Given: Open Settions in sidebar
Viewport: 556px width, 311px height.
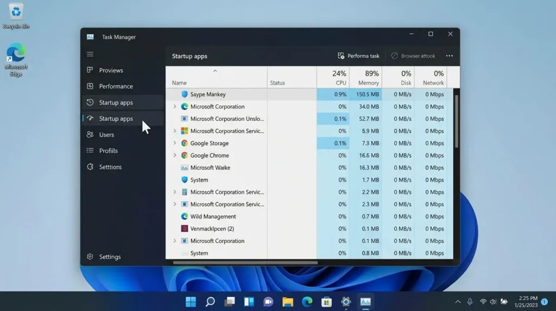Looking at the screenshot, I should (123, 166).
